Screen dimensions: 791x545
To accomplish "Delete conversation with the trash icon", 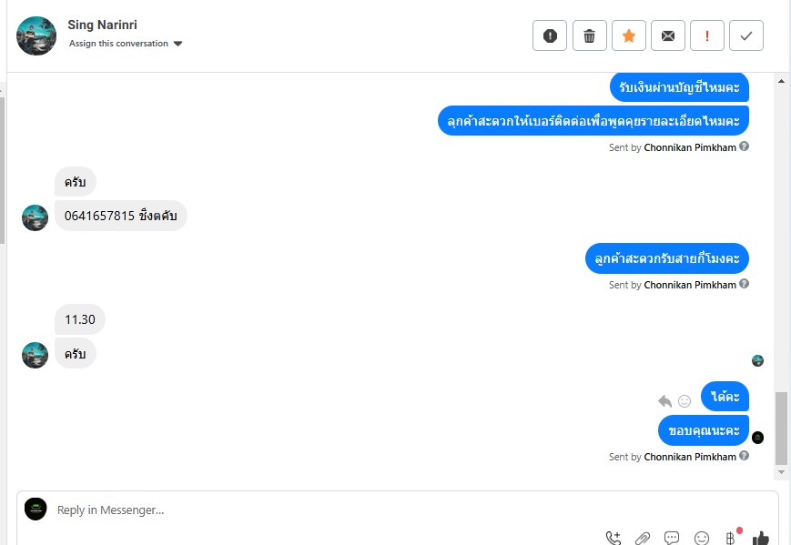I will pos(589,35).
